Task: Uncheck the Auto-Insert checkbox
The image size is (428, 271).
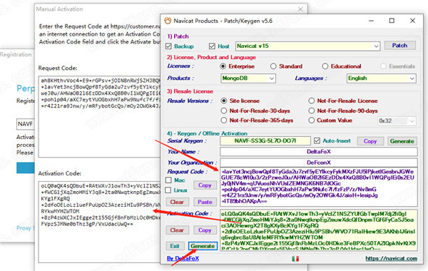Action: [317, 140]
